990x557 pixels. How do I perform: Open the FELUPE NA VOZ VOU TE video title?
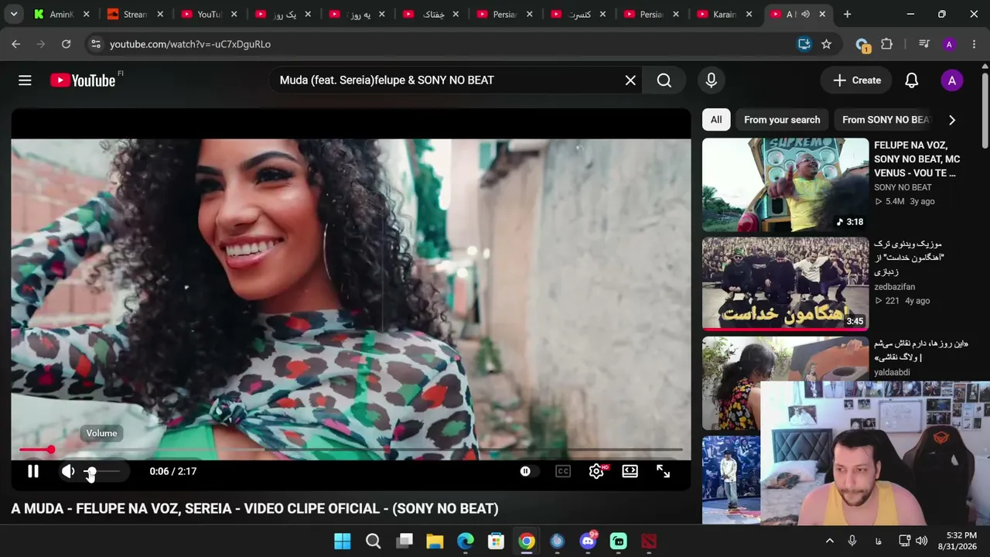point(917,159)
